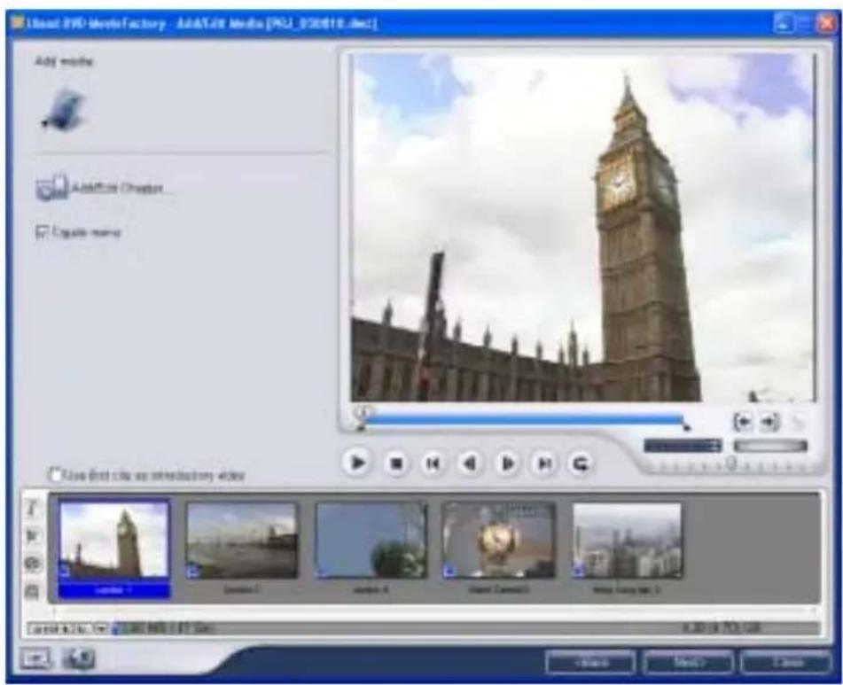The width and height of the screenshot is (843, 685).
Task: Click the Add media camera icon
Action: coord(65,111)
